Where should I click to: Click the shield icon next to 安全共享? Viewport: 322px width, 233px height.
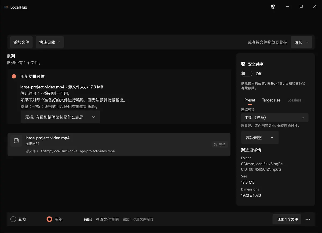[243, 64]
